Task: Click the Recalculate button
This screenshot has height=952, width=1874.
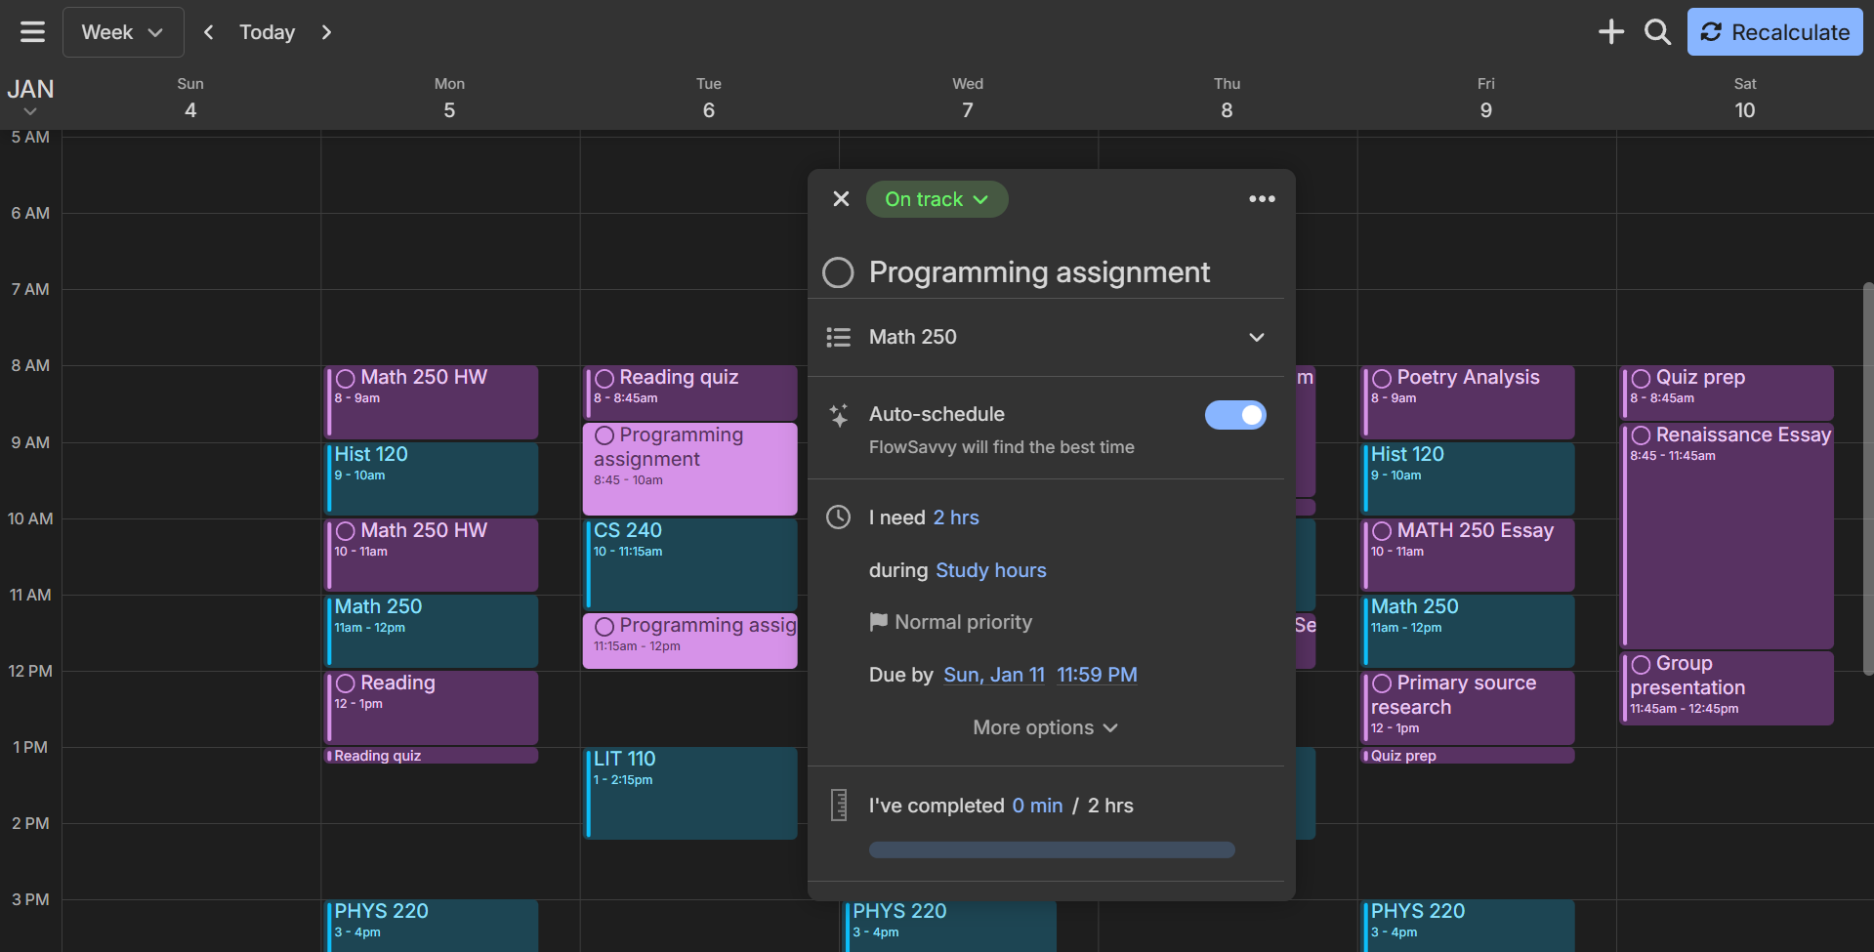Action: click(1774, 32)
